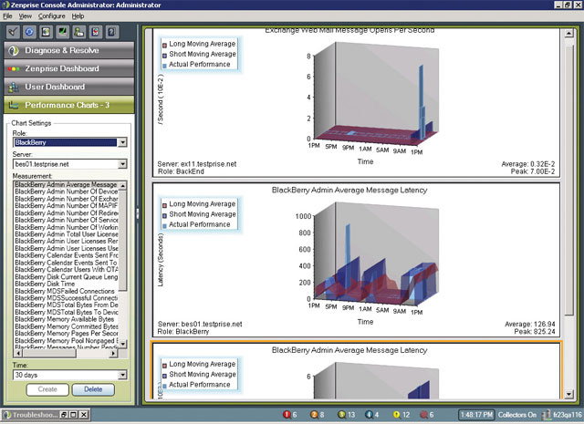584x424 pixels.
Task: Select the Performance Charts - 3 panel
Action: tap(69, 106)
